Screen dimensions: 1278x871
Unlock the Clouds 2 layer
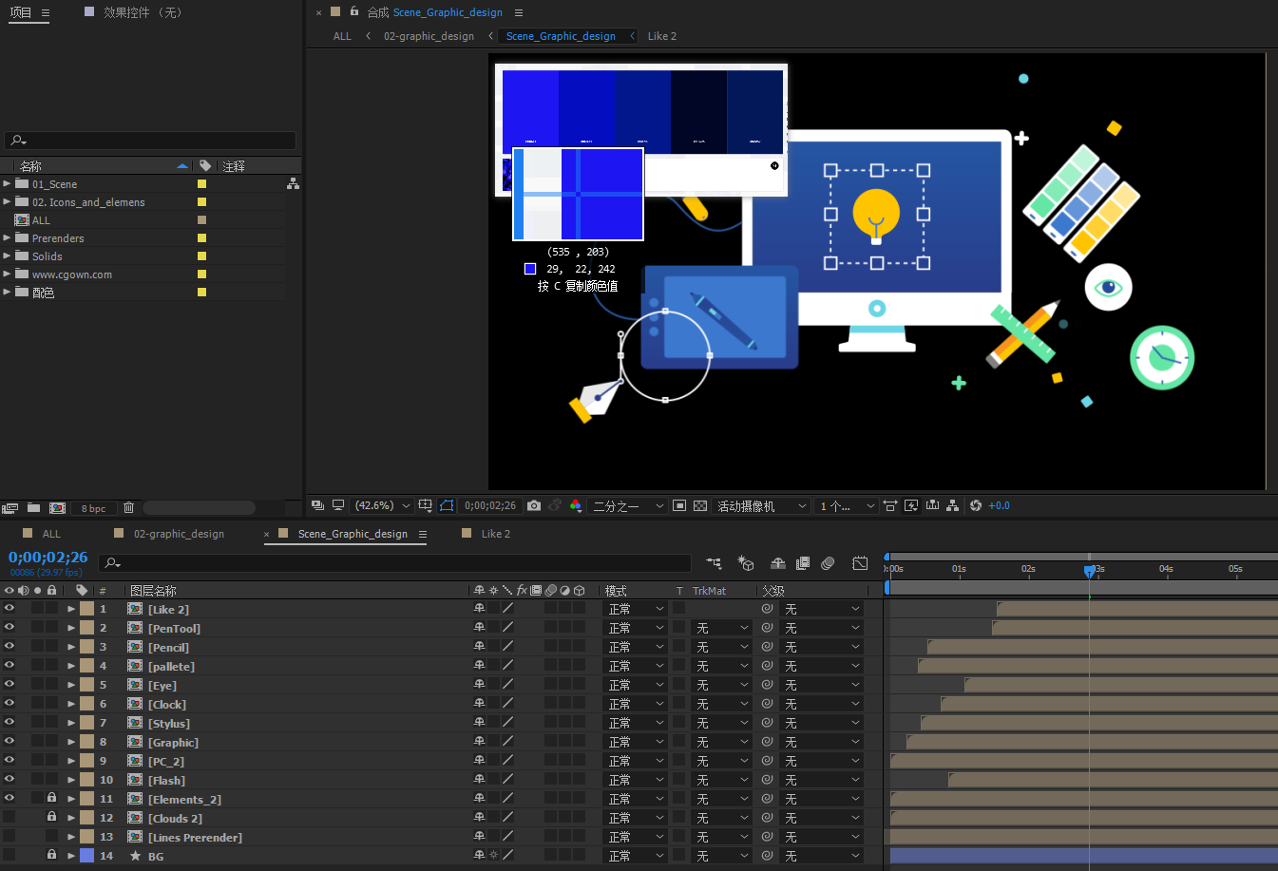tap(52, 817)
